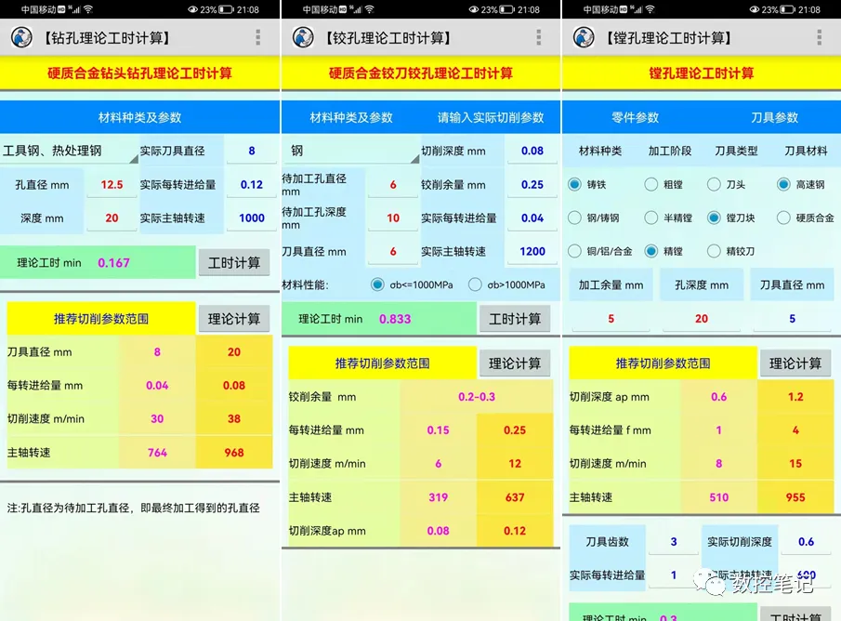Edit the 孔深度 mm value field in the boring screen
The width and height of the screenshot is (841, 621).
click(702, 319)
